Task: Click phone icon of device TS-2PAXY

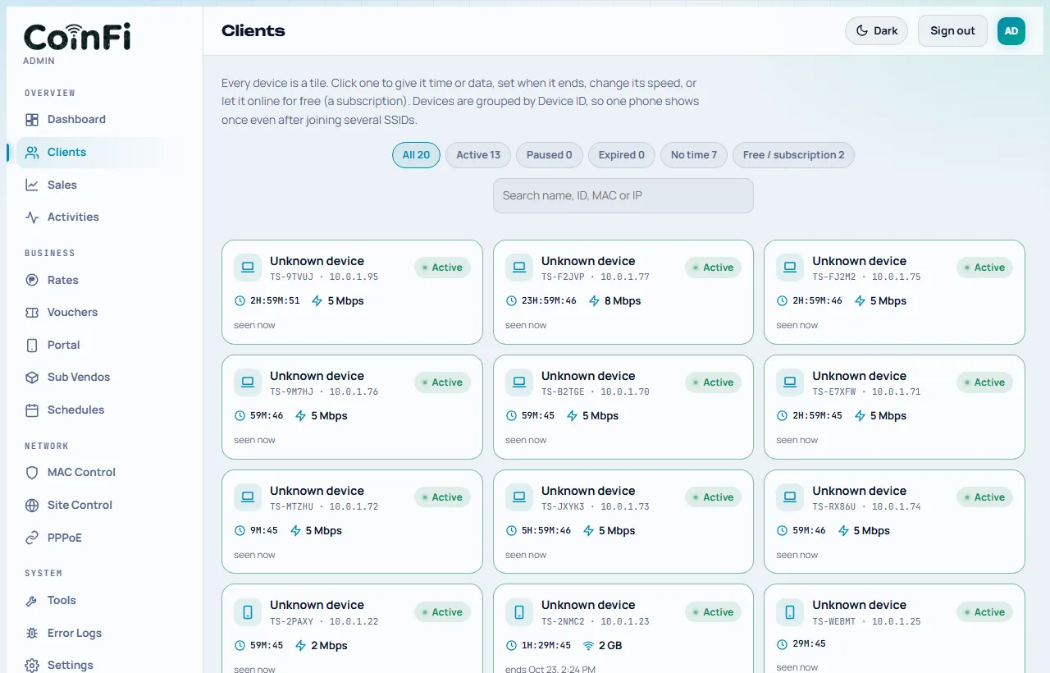Action: click(x=248, y=612)
